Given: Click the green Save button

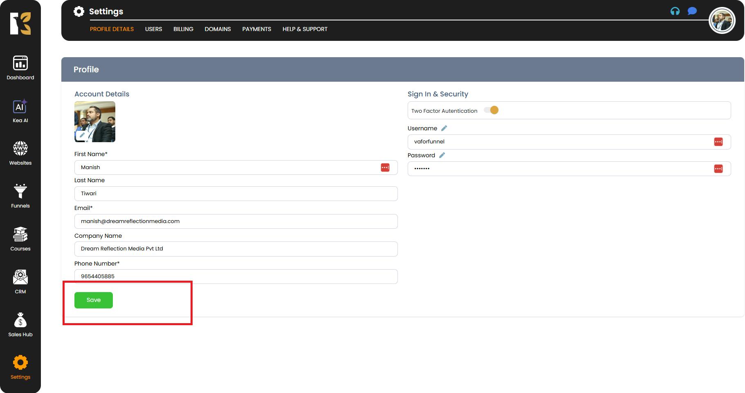Looking at the screenshot, I should click(x=94, y=300).
